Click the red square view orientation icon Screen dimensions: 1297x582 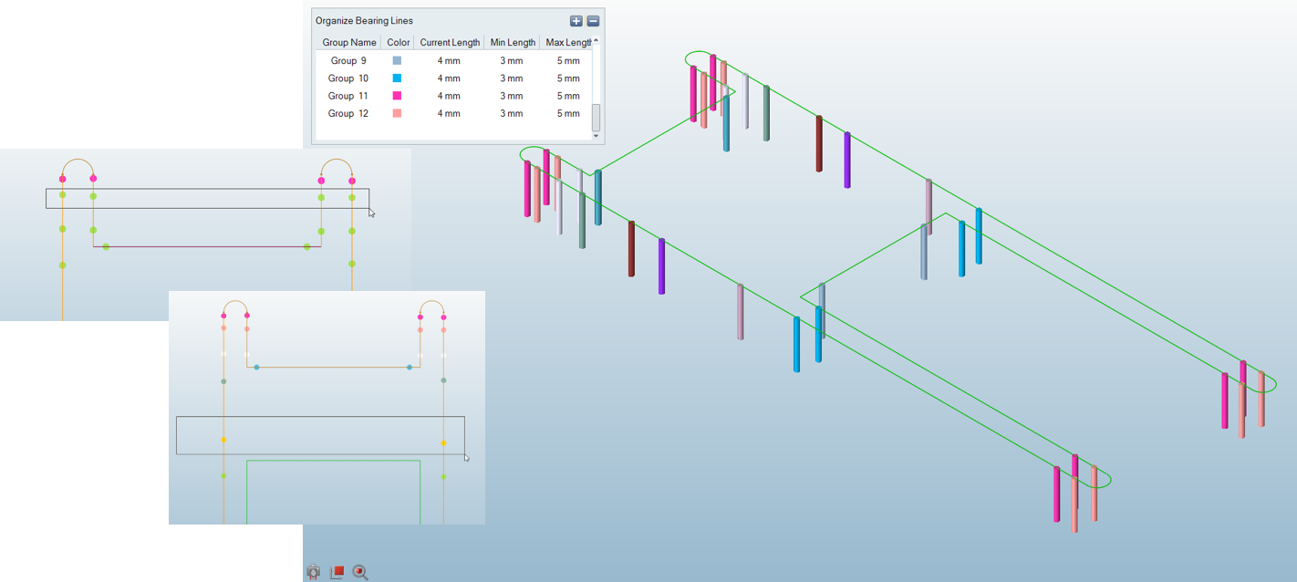[x=337, y=572]
